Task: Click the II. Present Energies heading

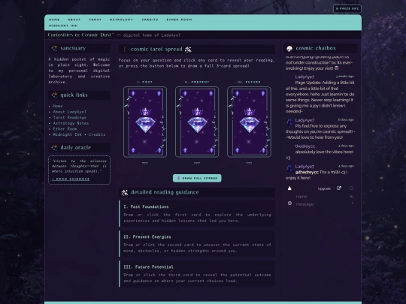Action: click(147, 236)
